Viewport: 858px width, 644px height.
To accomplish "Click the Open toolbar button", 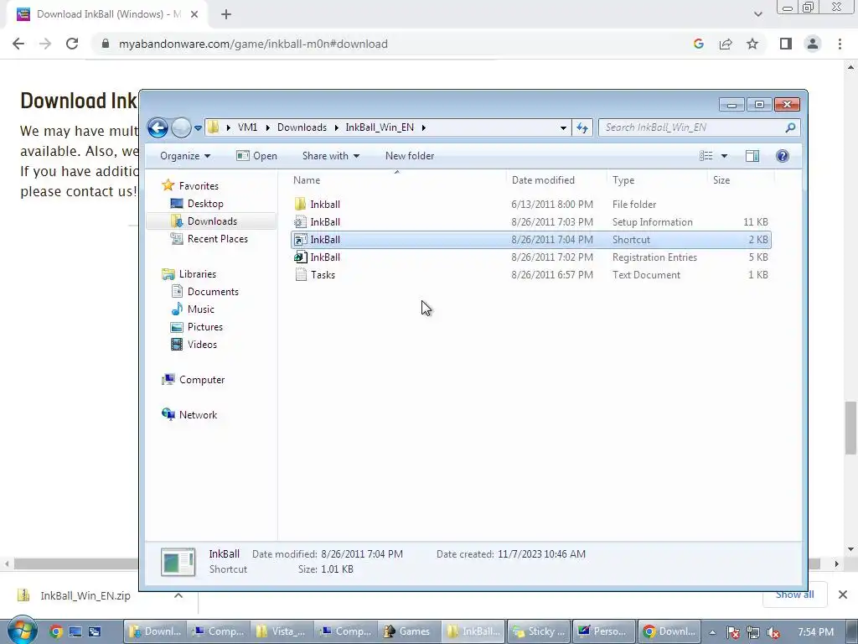I will coord(256,156).
